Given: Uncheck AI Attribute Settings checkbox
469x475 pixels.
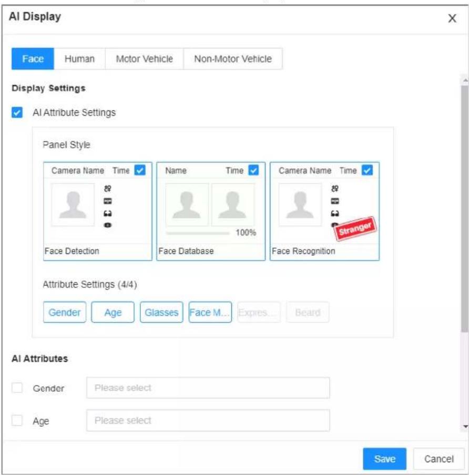Looking at the screenshot, I should (17, 112).
